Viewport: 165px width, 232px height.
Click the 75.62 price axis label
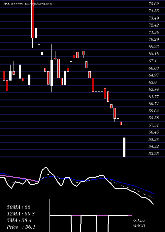(x=154, y=4)
